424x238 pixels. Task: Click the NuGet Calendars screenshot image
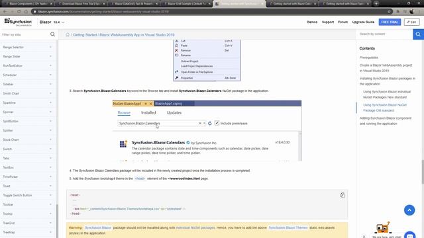click(x=207, y=131)
